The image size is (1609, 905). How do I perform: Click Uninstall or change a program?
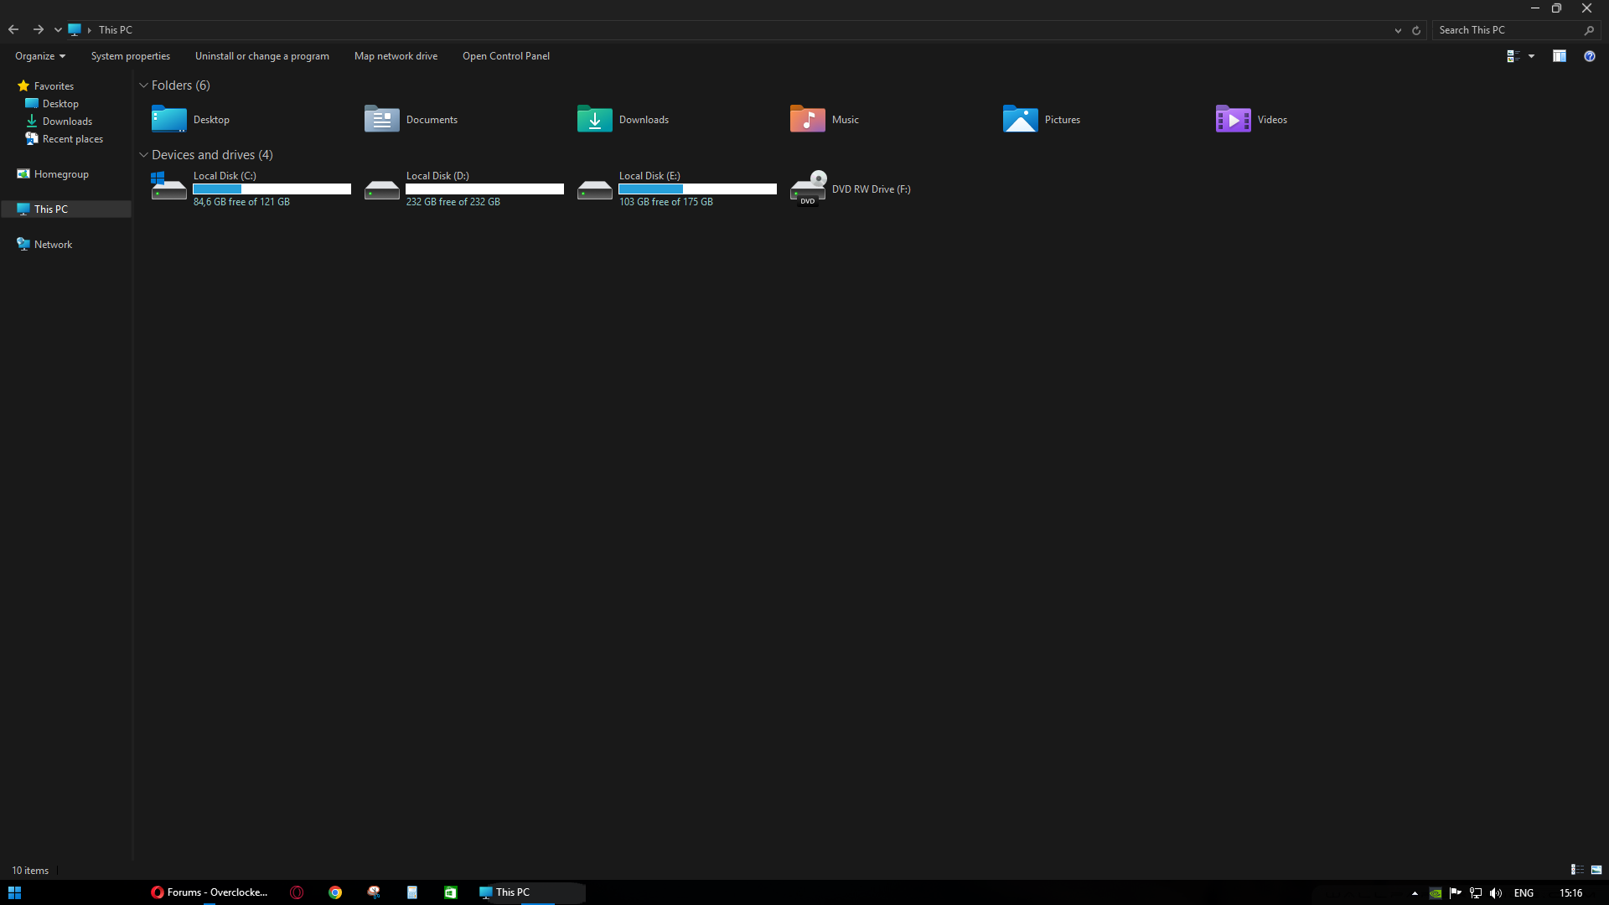pyautogui.click(x=261, y=55)
